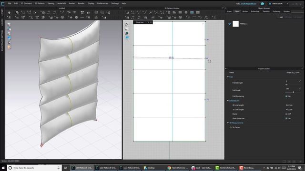Collapse the 2D Measurements section

228,123
